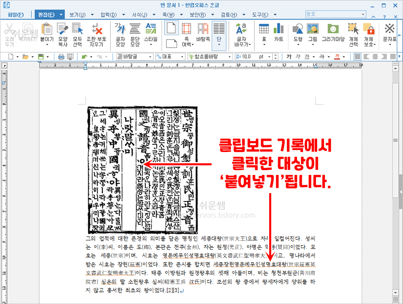
Task: Enable center paragraph alignment
Action: tap(375, 56)
